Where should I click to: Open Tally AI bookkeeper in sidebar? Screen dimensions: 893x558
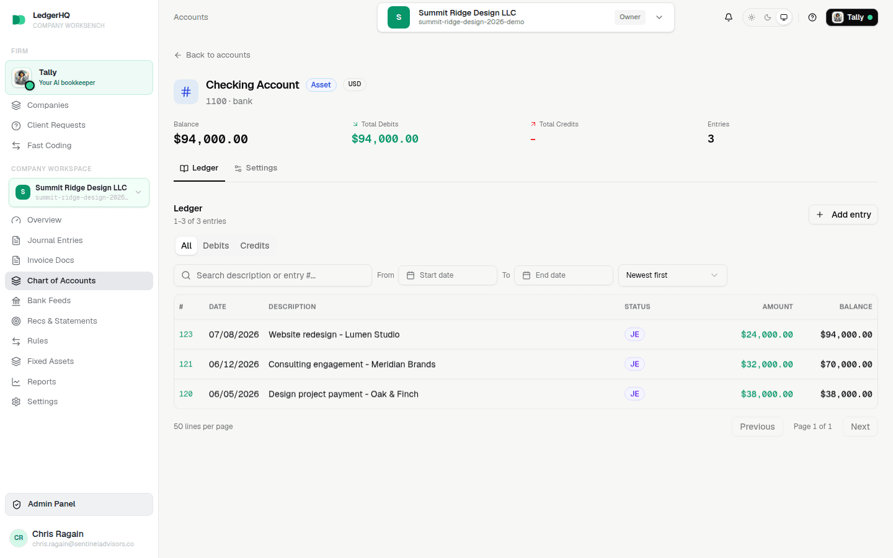click(x=79, y=77)
